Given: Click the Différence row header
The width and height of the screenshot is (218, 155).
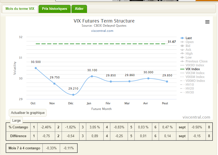Looking at the screenshot, I should pos(18,136).
